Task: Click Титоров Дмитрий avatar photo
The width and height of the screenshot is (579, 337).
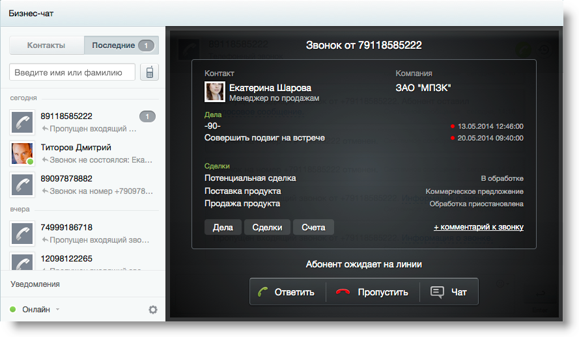Action: pyautogui.click(x=21, y=154)
